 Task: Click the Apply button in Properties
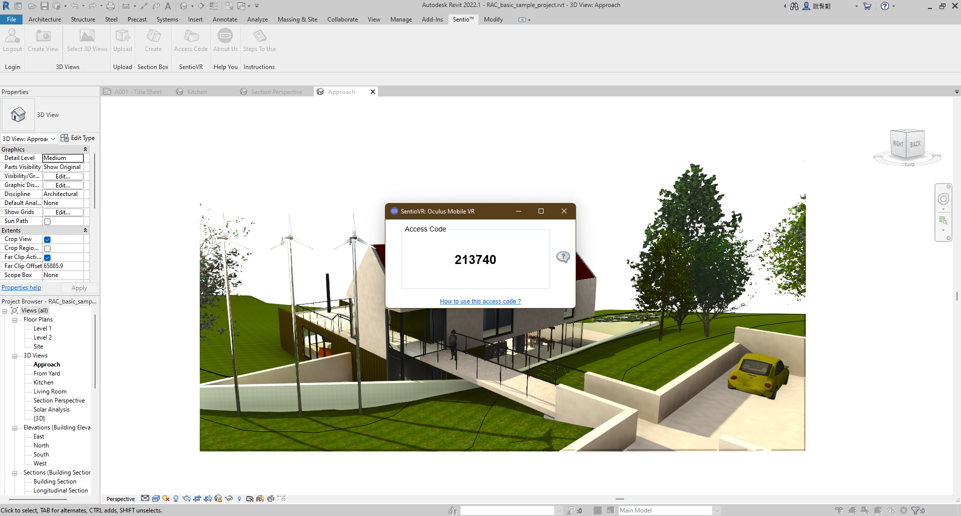[x=79, y=288]
